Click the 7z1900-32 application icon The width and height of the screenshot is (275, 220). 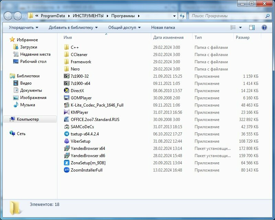pyautogui.click(x=66, y=76)
